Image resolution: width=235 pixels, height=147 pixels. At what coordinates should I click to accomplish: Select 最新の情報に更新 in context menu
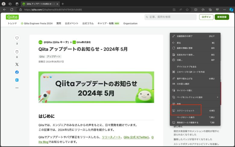[195, 48]
